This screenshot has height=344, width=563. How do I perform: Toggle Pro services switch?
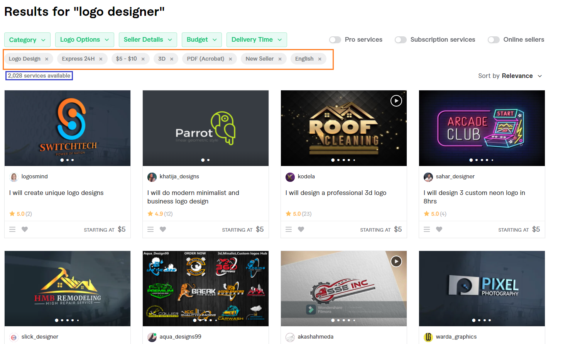pos(335,40)
